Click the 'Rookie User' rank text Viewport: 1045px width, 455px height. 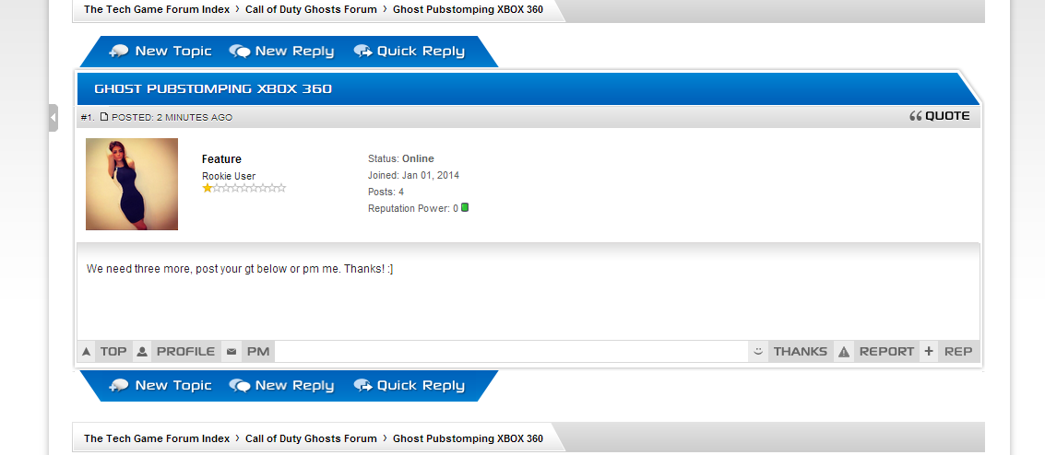click(x=229, y=176)
